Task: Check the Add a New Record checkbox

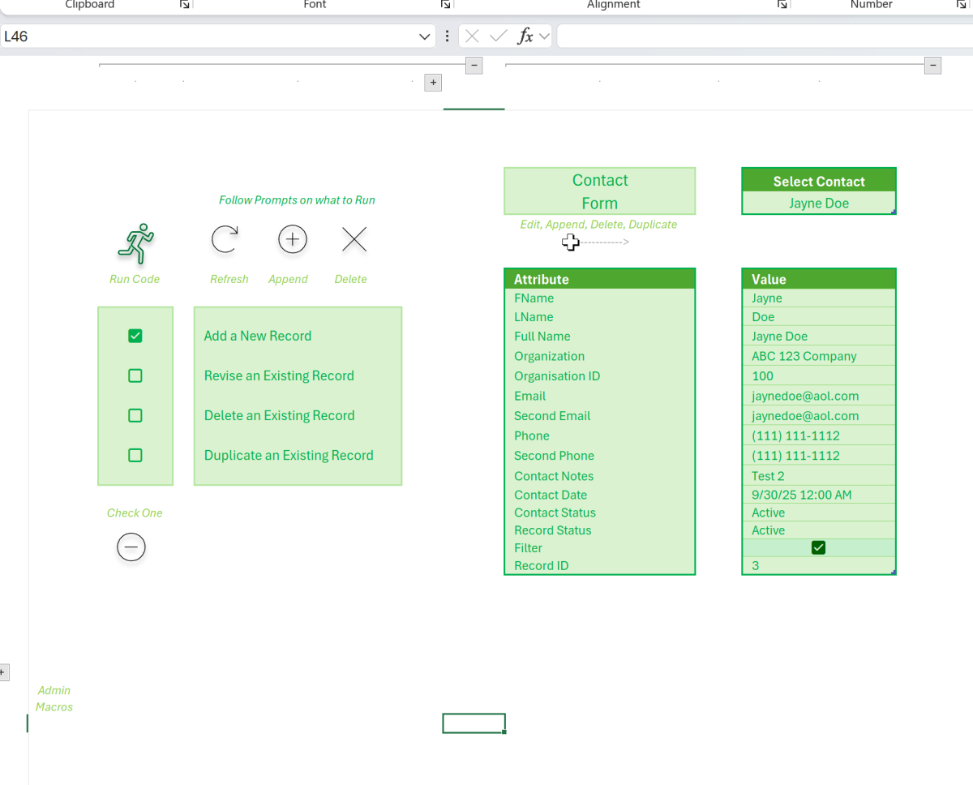Action: [x=135, y=336]
